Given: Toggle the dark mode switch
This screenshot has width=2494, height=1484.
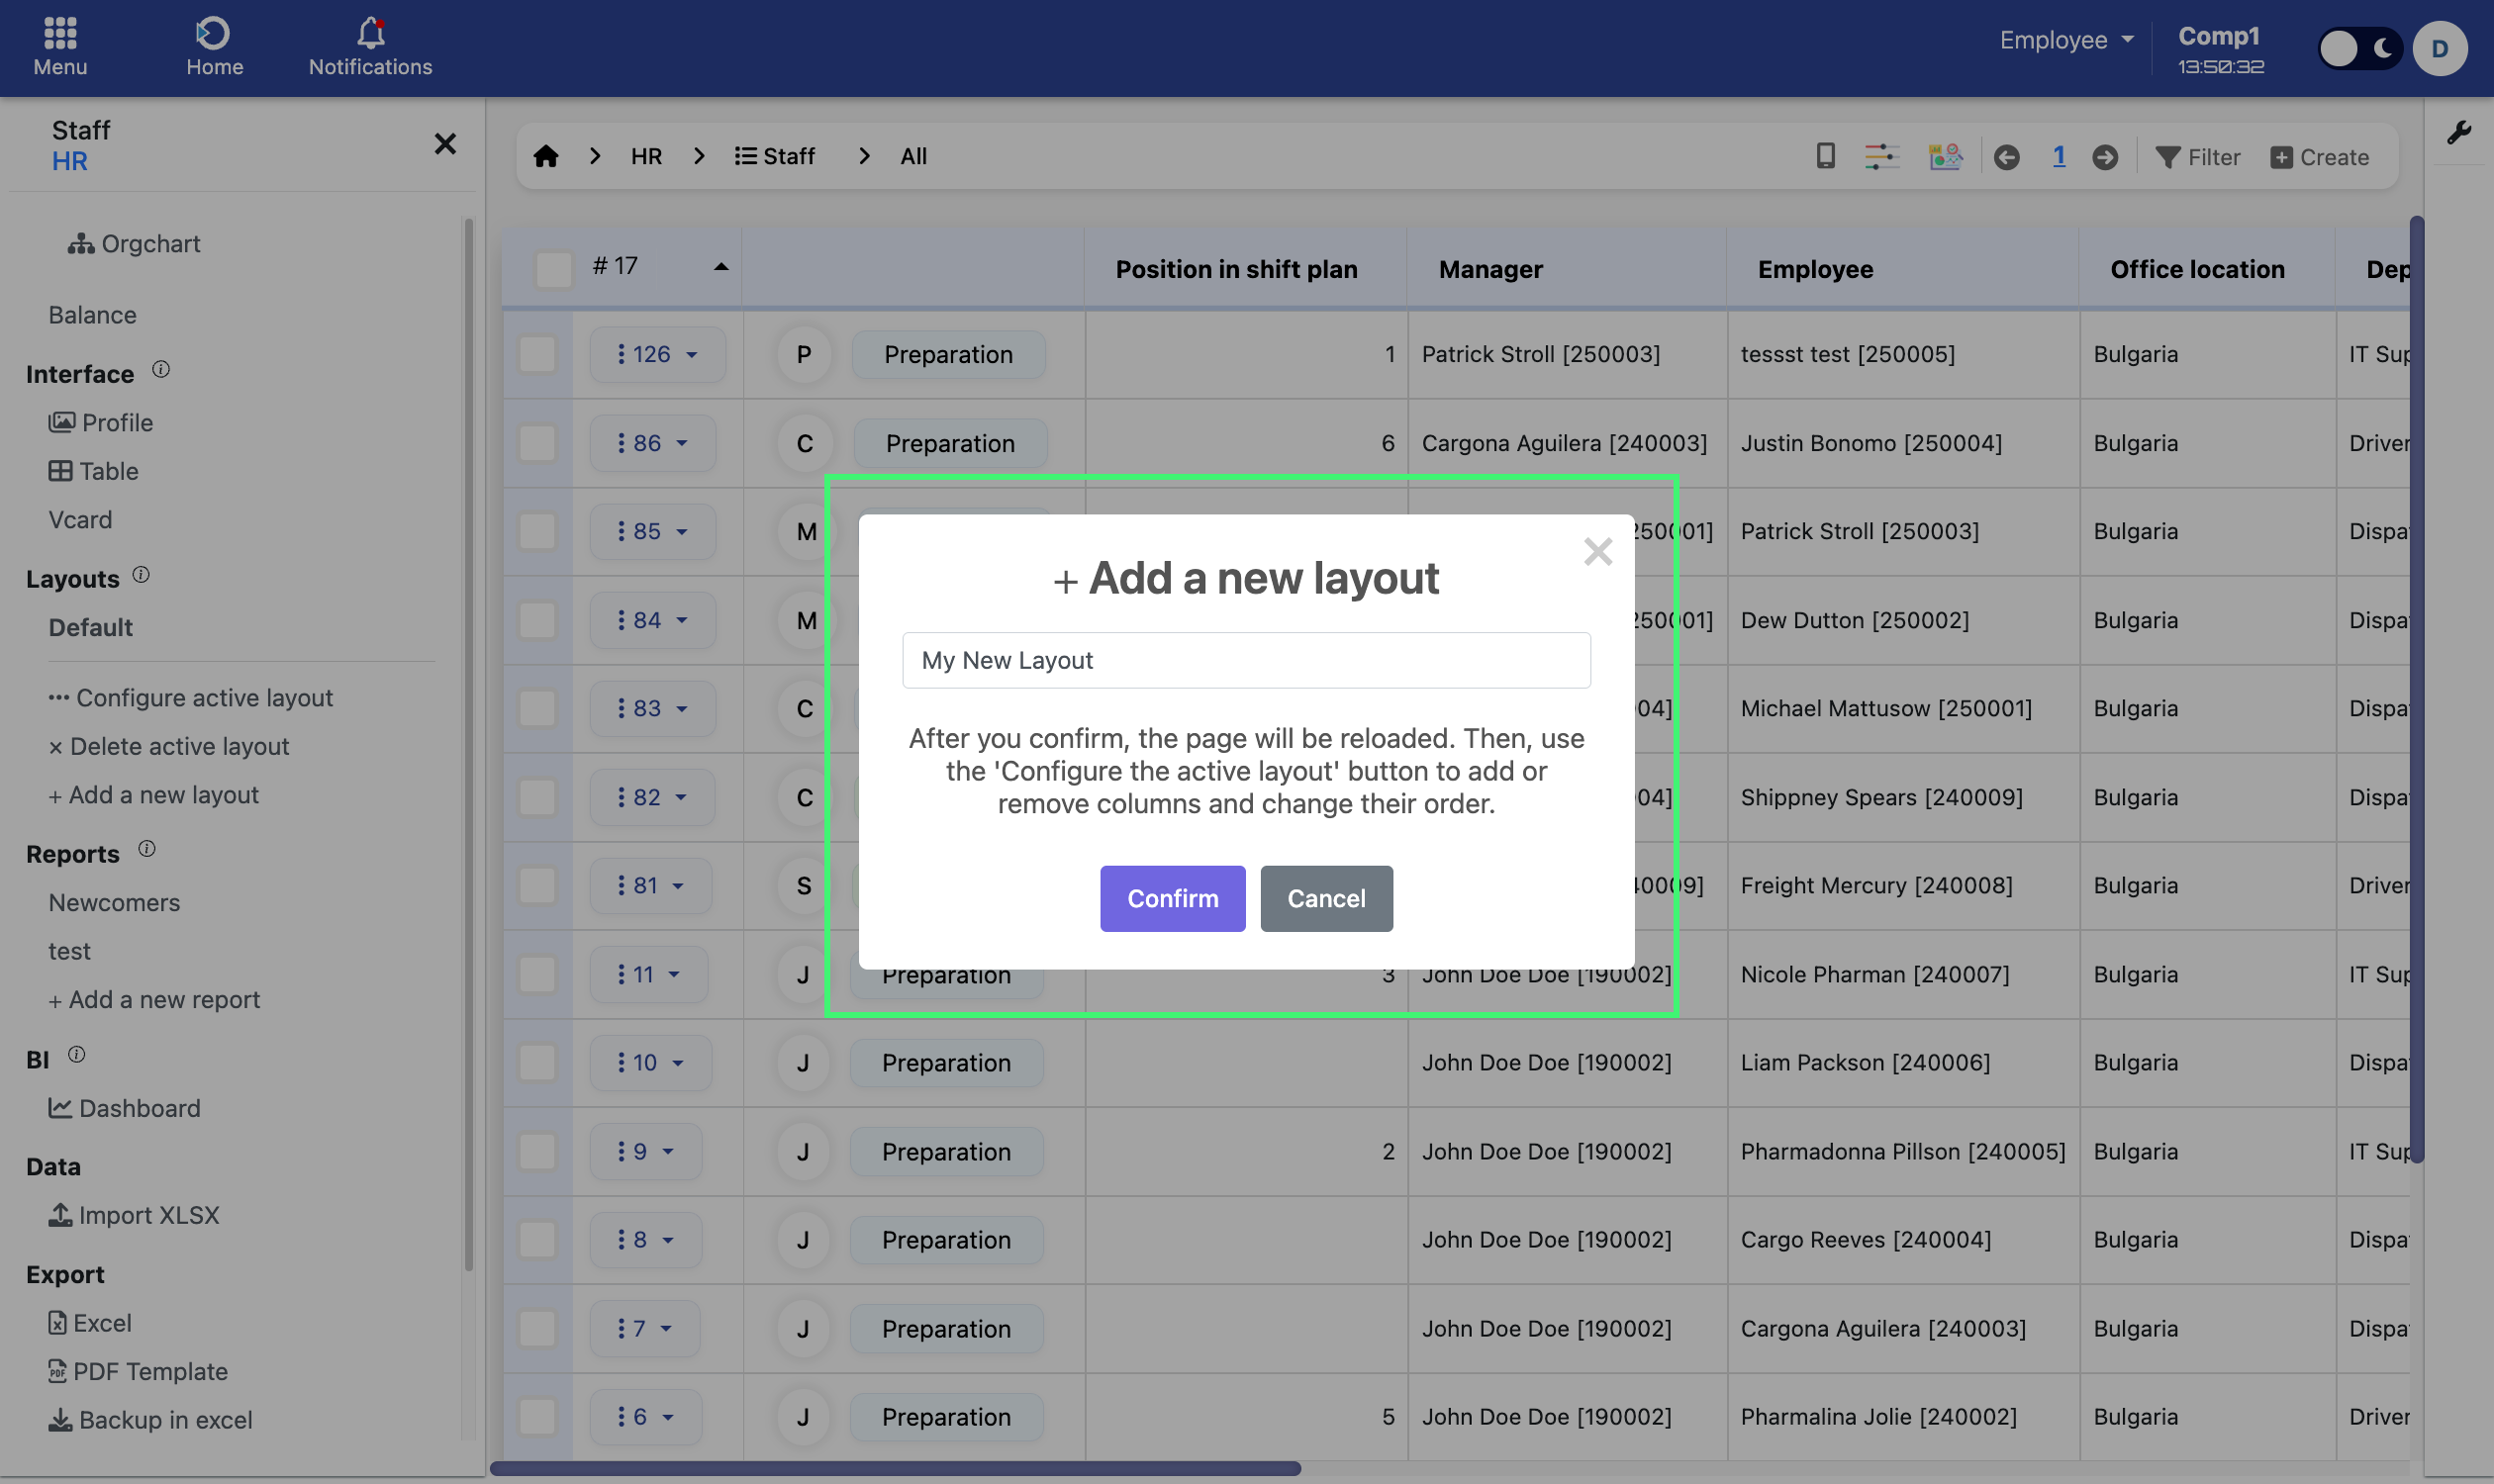Looking at the screenshot, I should point(2359,48).
